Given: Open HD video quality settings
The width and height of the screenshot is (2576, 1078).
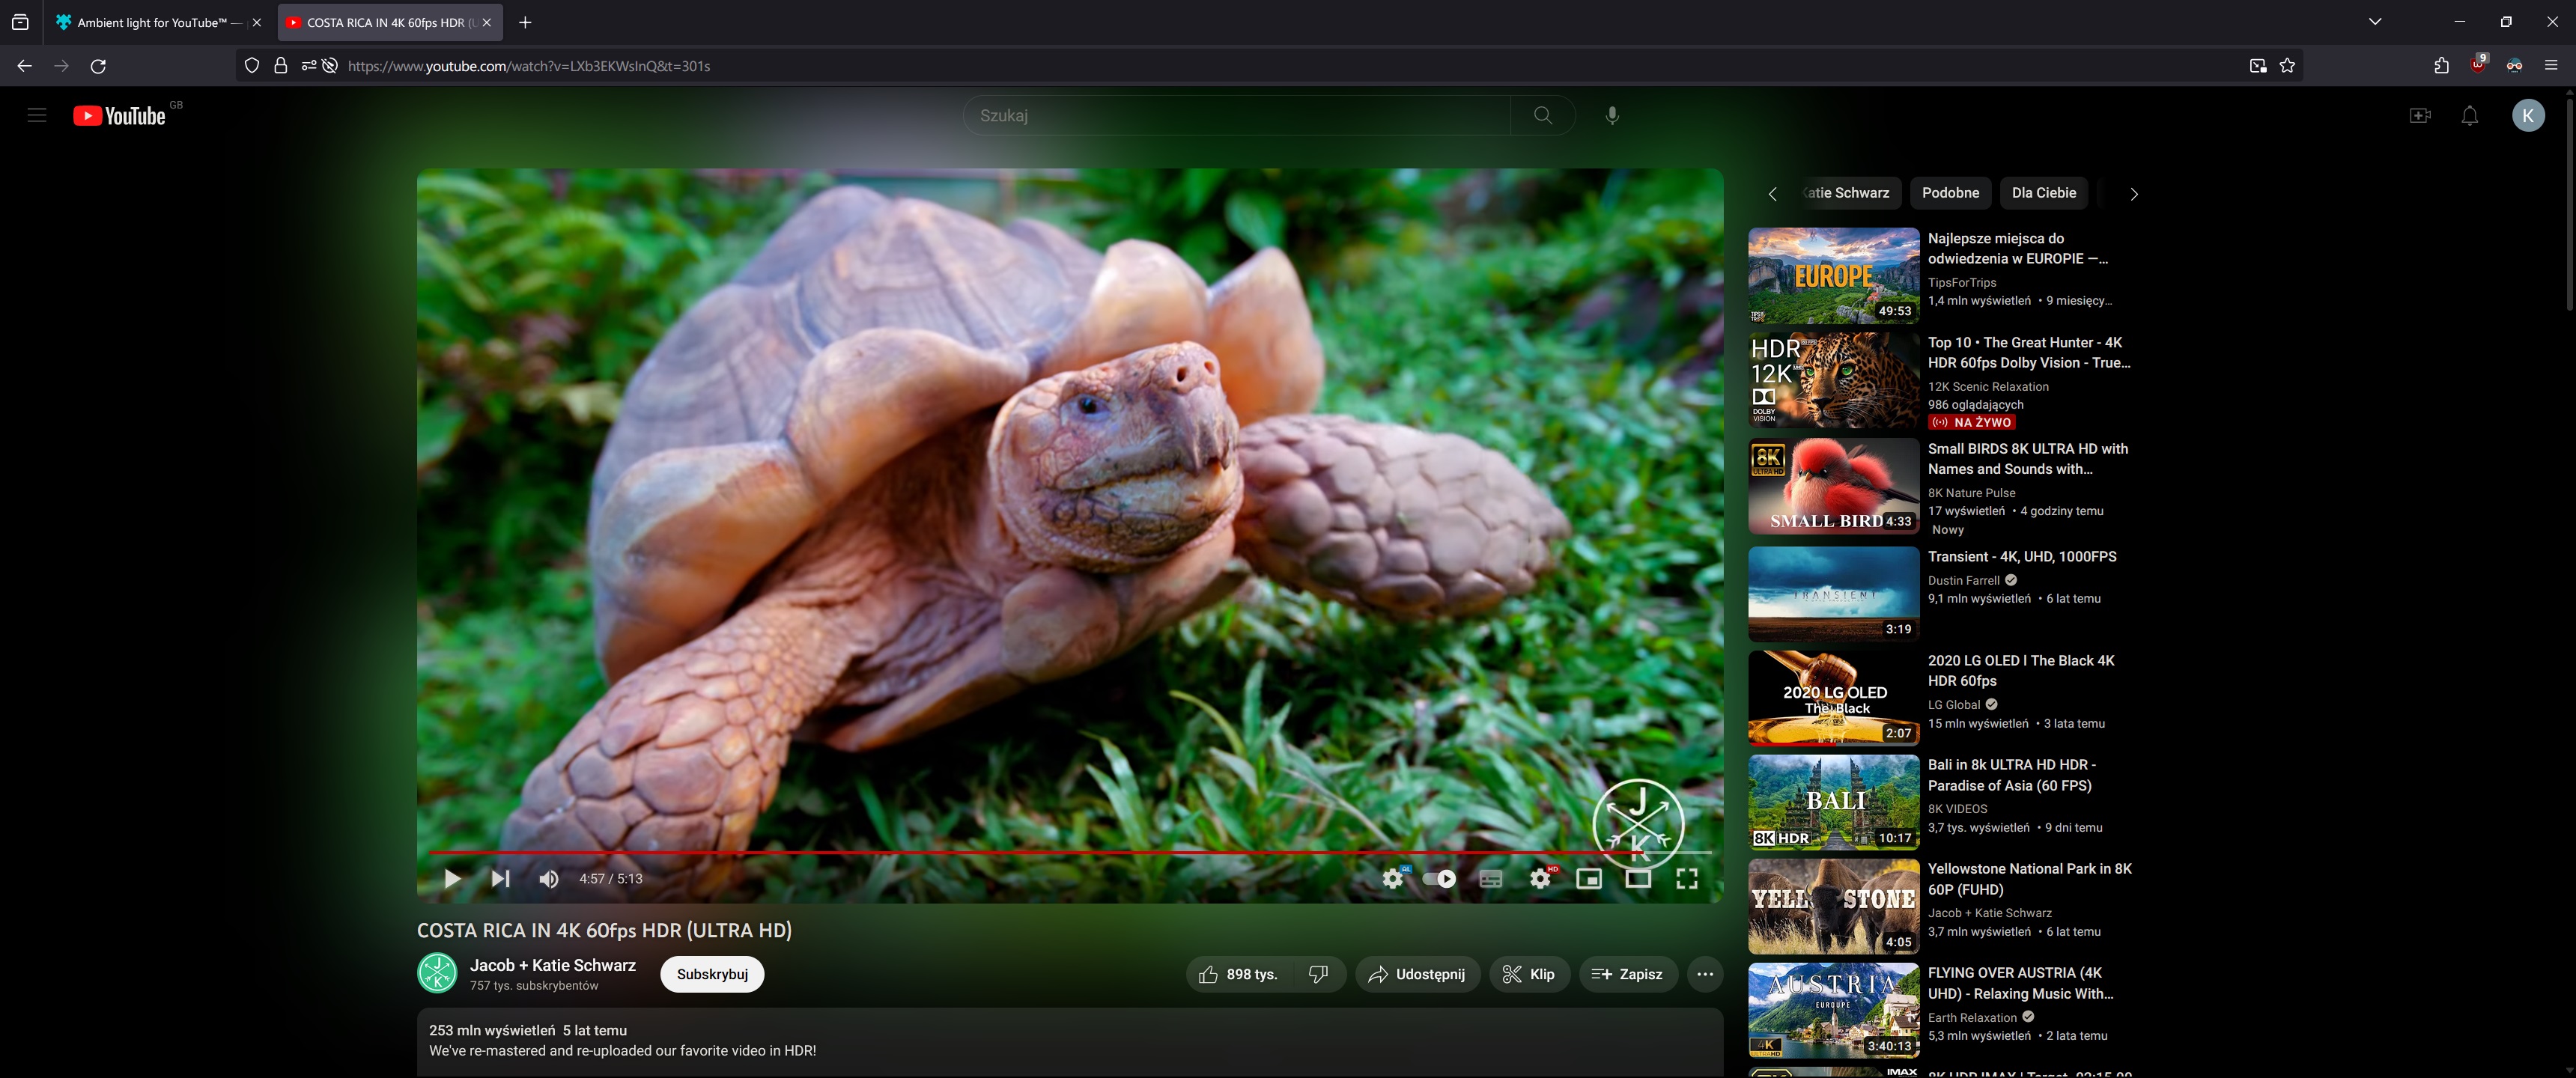Looking at the screenshot, I should (1540, 879).
